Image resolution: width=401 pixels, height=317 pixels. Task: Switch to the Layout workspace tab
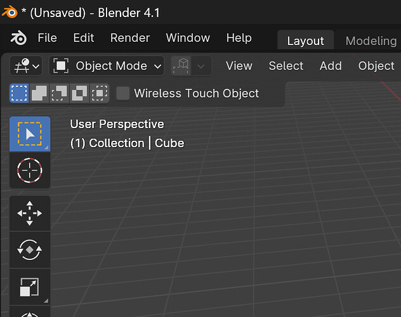(306, 41)
